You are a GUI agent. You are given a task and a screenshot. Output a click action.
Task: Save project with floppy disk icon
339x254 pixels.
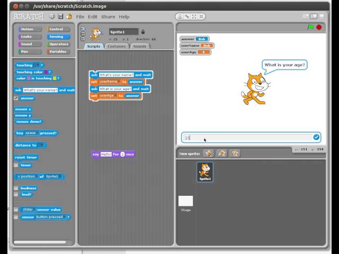pos(61,16)
